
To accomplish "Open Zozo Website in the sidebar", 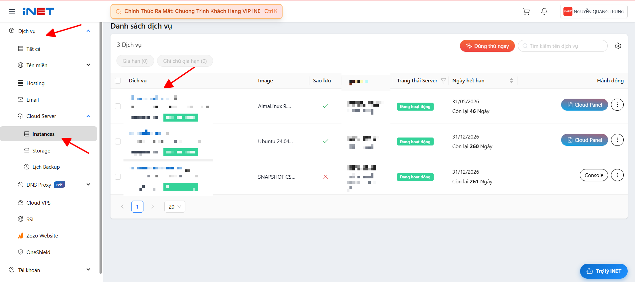I will coord(42,235).
